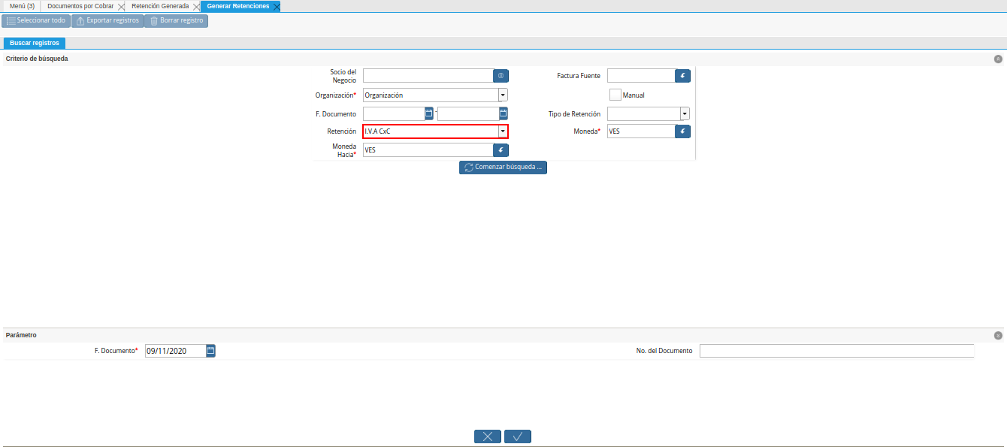Expand the Retención I.V.A CxC dropdown
Viewport: 1007px width, 447px height.
(x=503, y=131)
